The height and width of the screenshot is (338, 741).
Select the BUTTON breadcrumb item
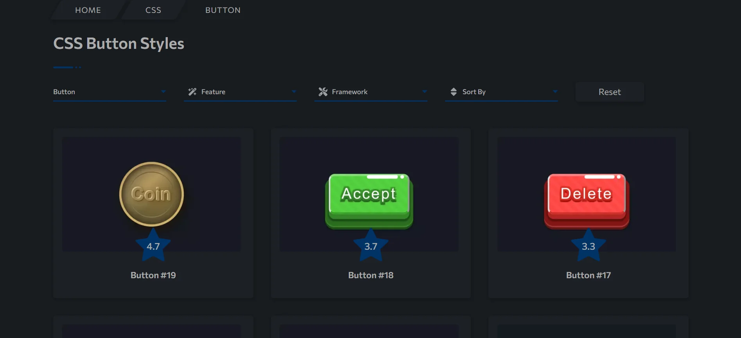223,10
